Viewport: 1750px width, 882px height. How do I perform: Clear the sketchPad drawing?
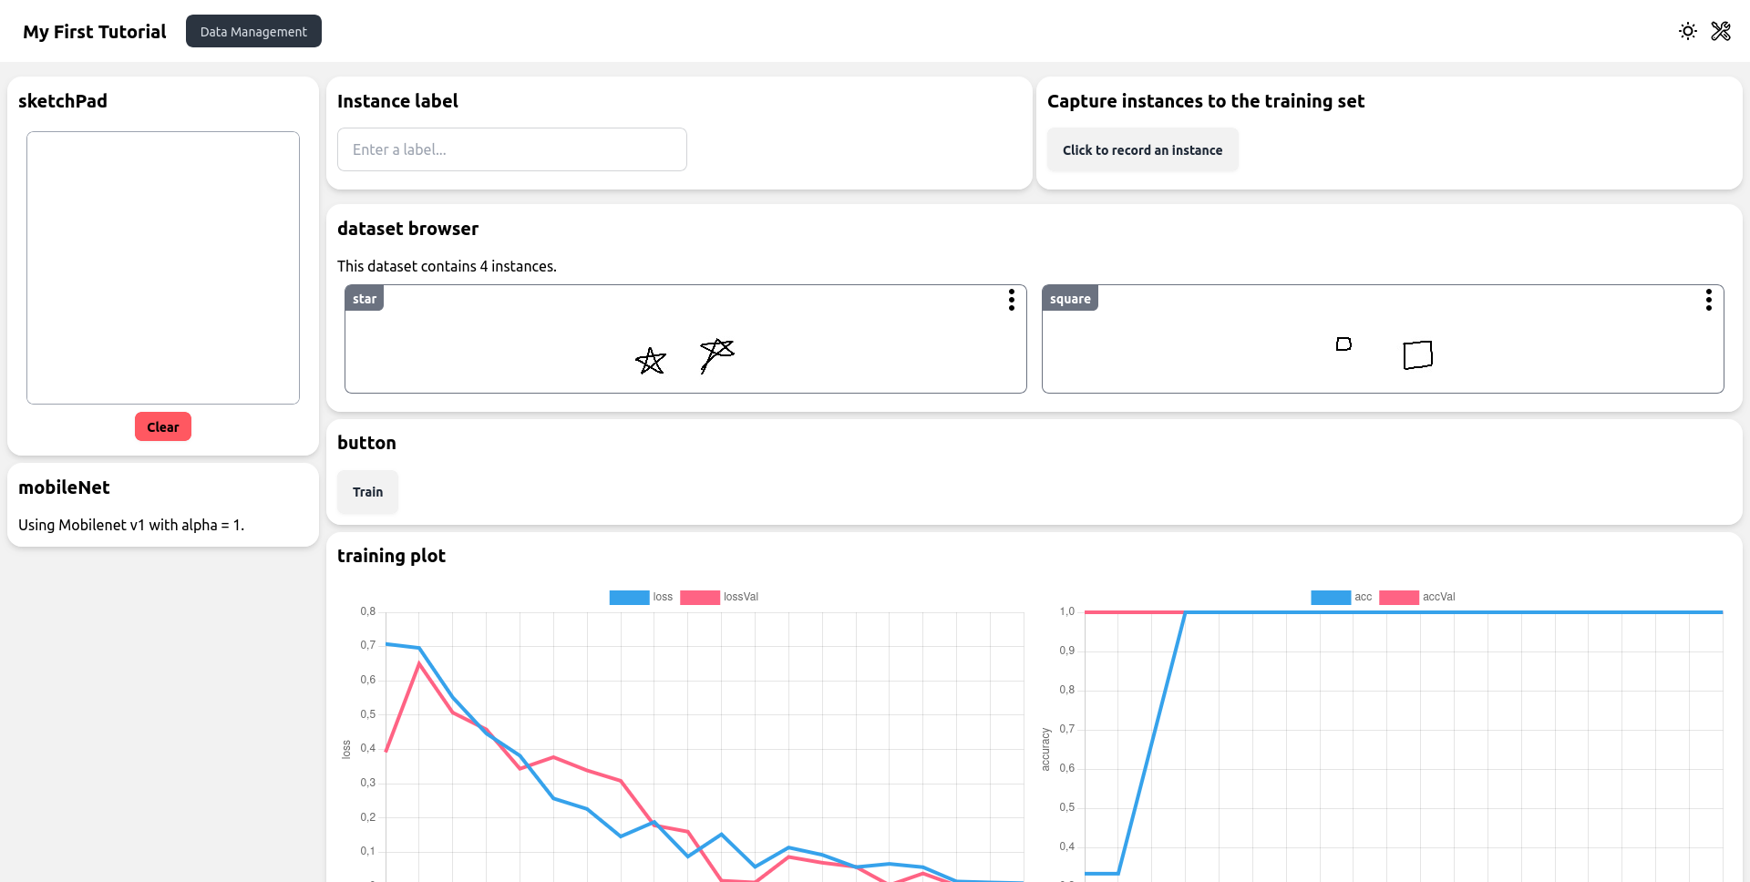pos(163,426)
